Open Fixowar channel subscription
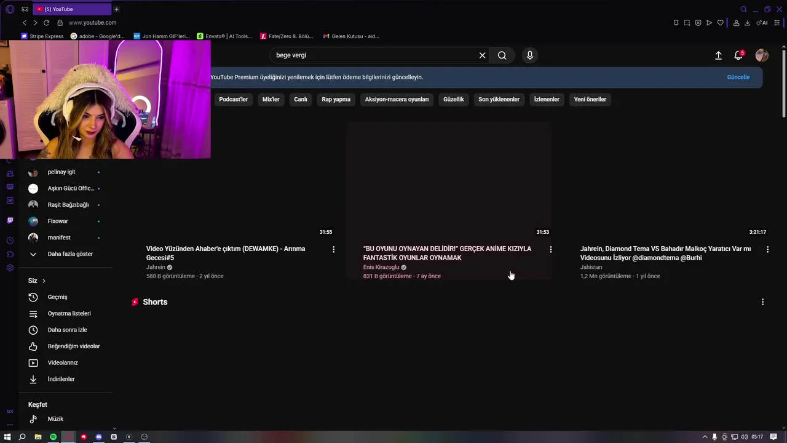The width and height of the screenshot is (787, 443). [66, 221]
